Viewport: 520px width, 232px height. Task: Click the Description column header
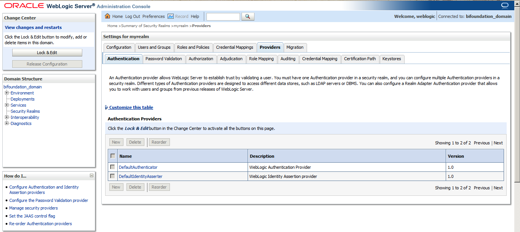(262, 156)
